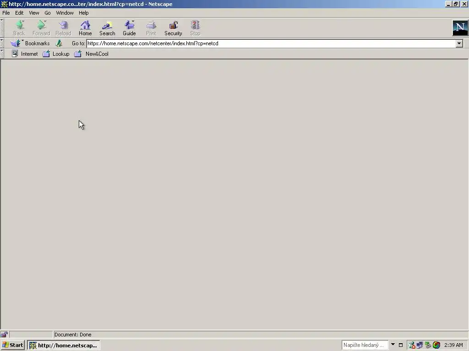Click the Netscape title bar icon
The image size is (469, 351).
pyautogui.click(x=4, y=4)
